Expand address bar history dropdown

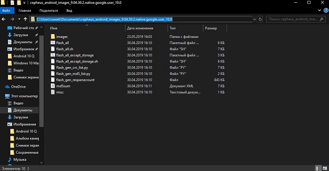click(255, 19)
